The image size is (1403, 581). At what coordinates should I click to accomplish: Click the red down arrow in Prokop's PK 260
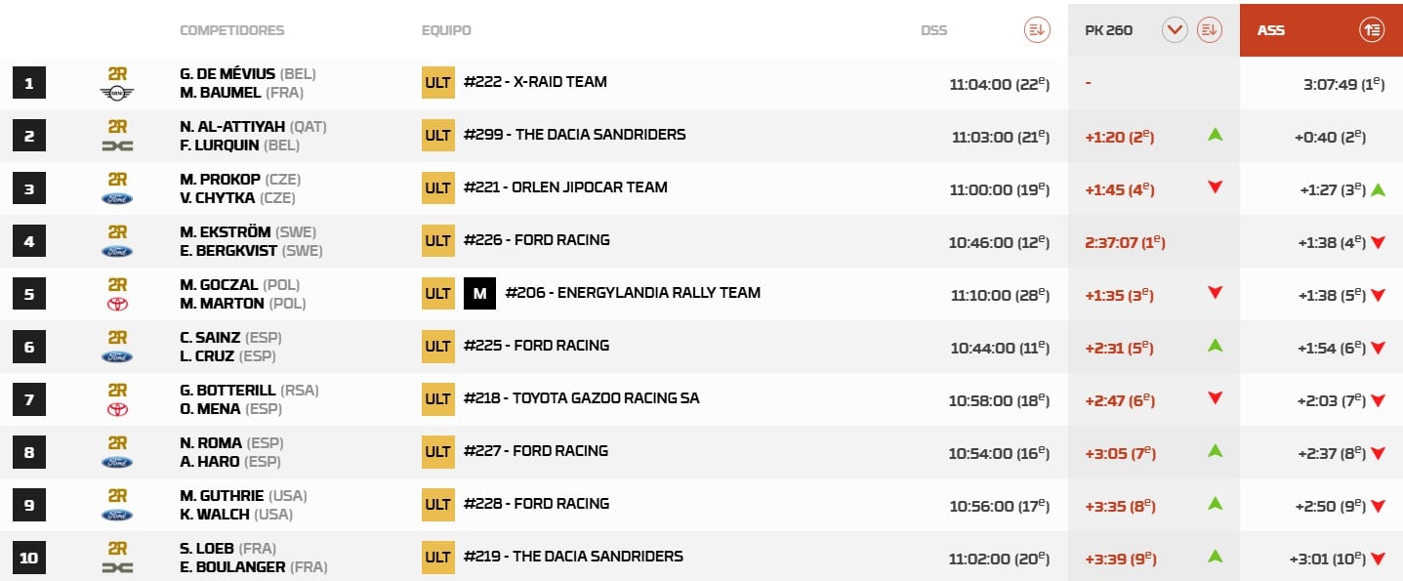1215,187
